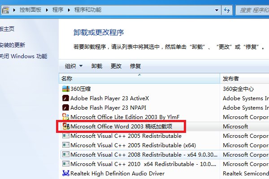Viewport: 269px width, 179px height.
Task: Click the 搜索 程序和功能 search box
Action: click(x=252, y=10)
